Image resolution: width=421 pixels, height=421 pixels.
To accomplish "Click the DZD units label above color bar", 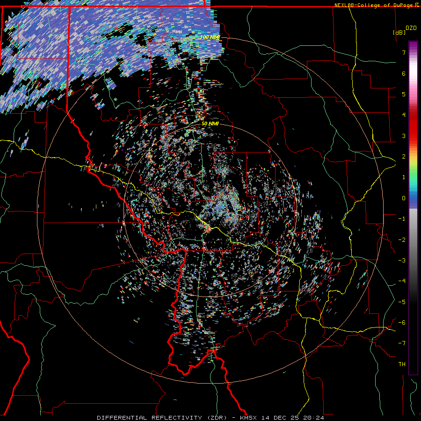I will (x=411, y=28).
